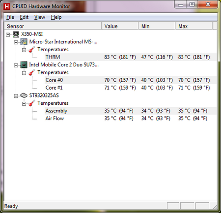This screenshot has height=213, width=221.
Task: Click the Value column header
Action: 120,26
